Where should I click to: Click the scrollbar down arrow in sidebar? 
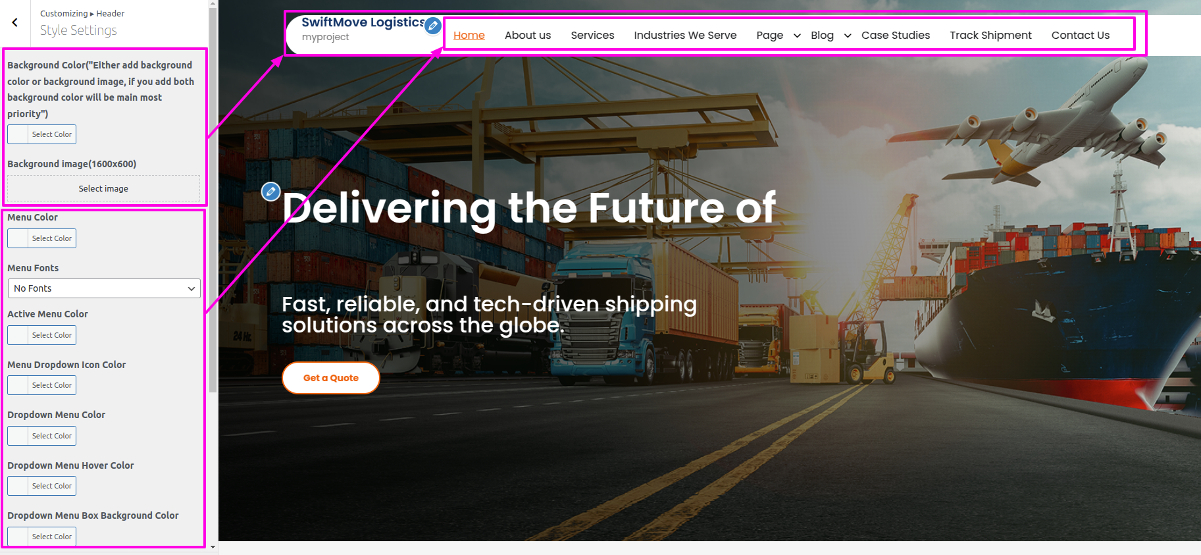click(213, 546)
